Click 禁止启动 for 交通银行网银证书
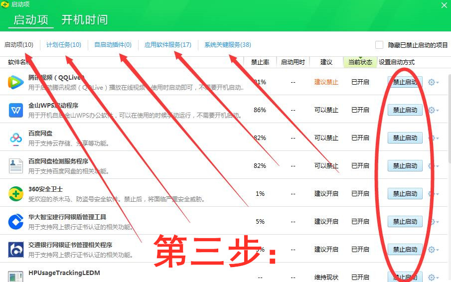The image size is (451, 282). 405,249
